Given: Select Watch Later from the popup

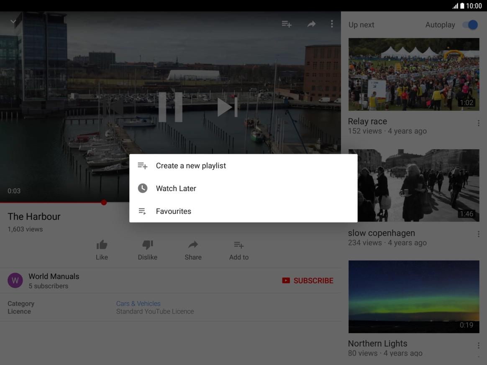Looking at the screenshot, I should pyautogui.click(x=176, y=188).
